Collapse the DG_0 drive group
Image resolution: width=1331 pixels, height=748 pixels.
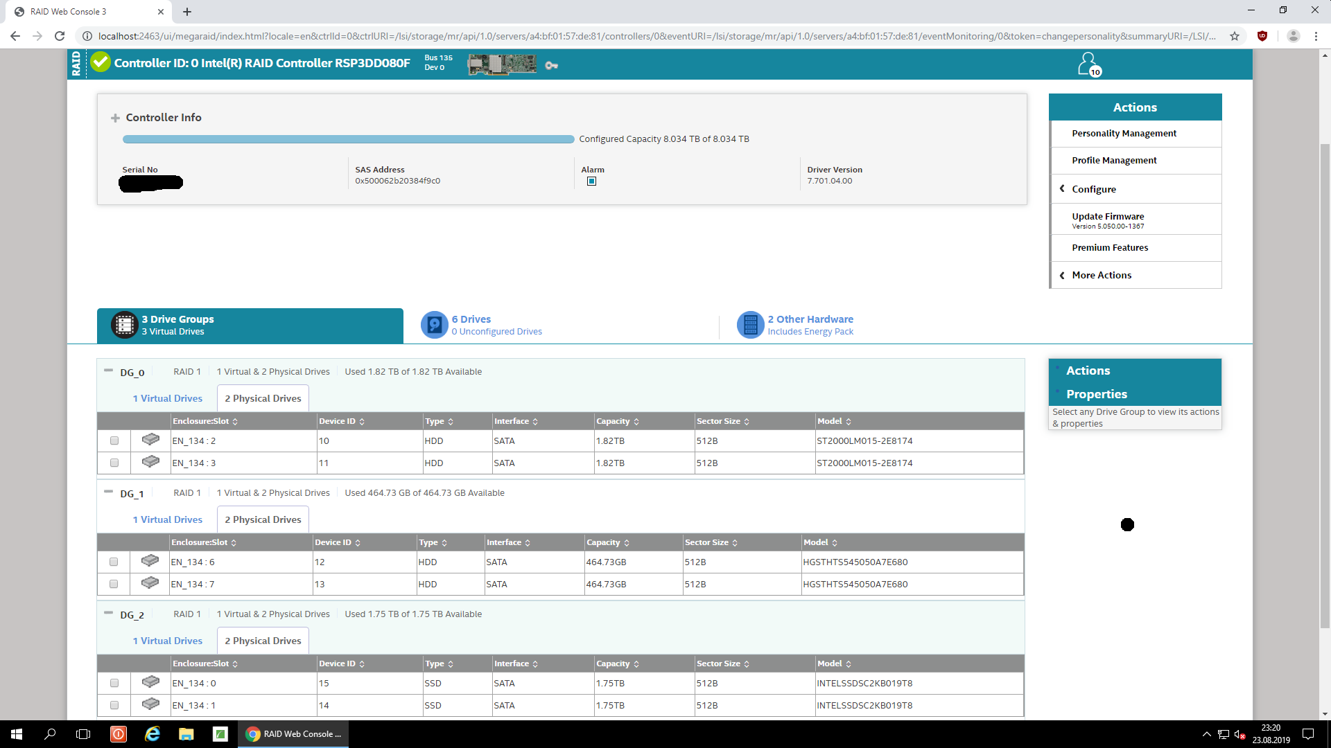pyautogui.click(x=108, y=371)
